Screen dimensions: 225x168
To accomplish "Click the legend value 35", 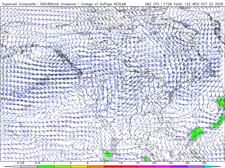I will coord(204,163).
